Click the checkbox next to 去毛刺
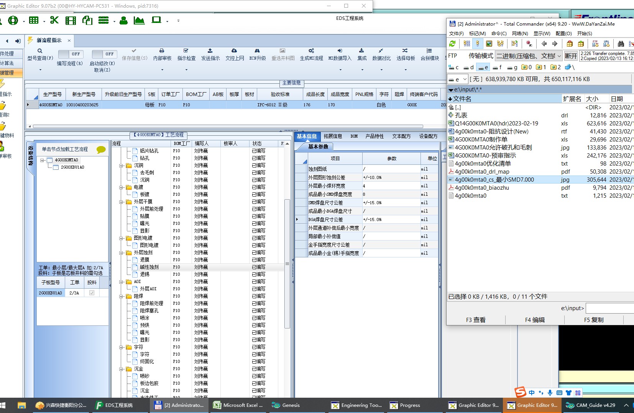Screen dimensions: 634x413 [x=135, y=172]
